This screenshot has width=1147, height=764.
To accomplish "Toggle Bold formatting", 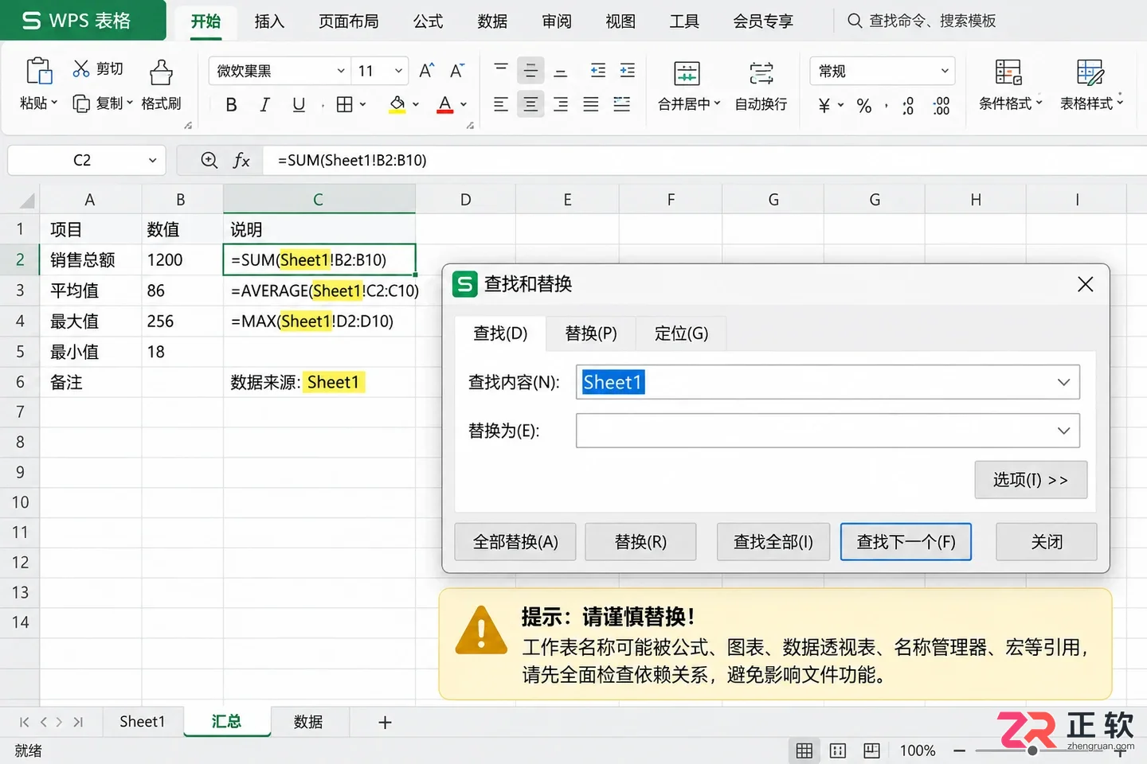I will click(231, 104).
